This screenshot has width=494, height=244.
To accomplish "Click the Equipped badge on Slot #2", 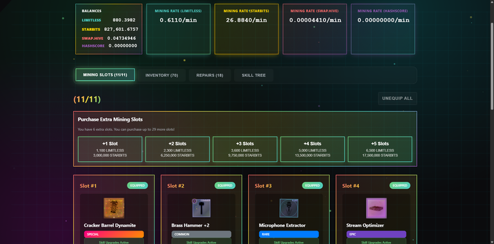I will [225, 186].
